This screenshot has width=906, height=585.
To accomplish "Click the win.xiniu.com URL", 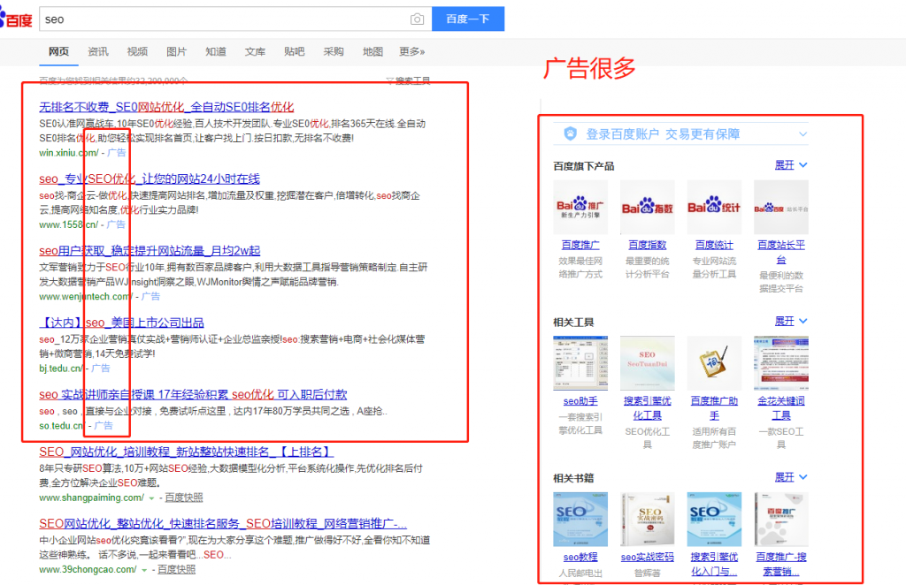I will coord(69,153).
